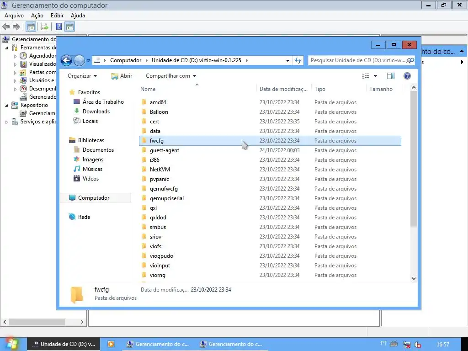Open the Arquivo menu
Screen dimensions: 468x351
point(14,16)
